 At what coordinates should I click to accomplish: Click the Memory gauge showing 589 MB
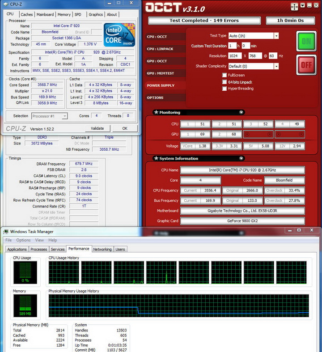tap(25, 306)
